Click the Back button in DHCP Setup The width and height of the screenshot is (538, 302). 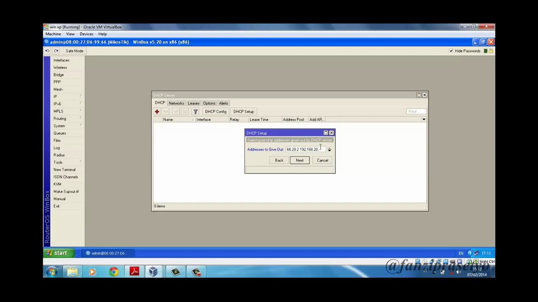click(x=279, y=160)
